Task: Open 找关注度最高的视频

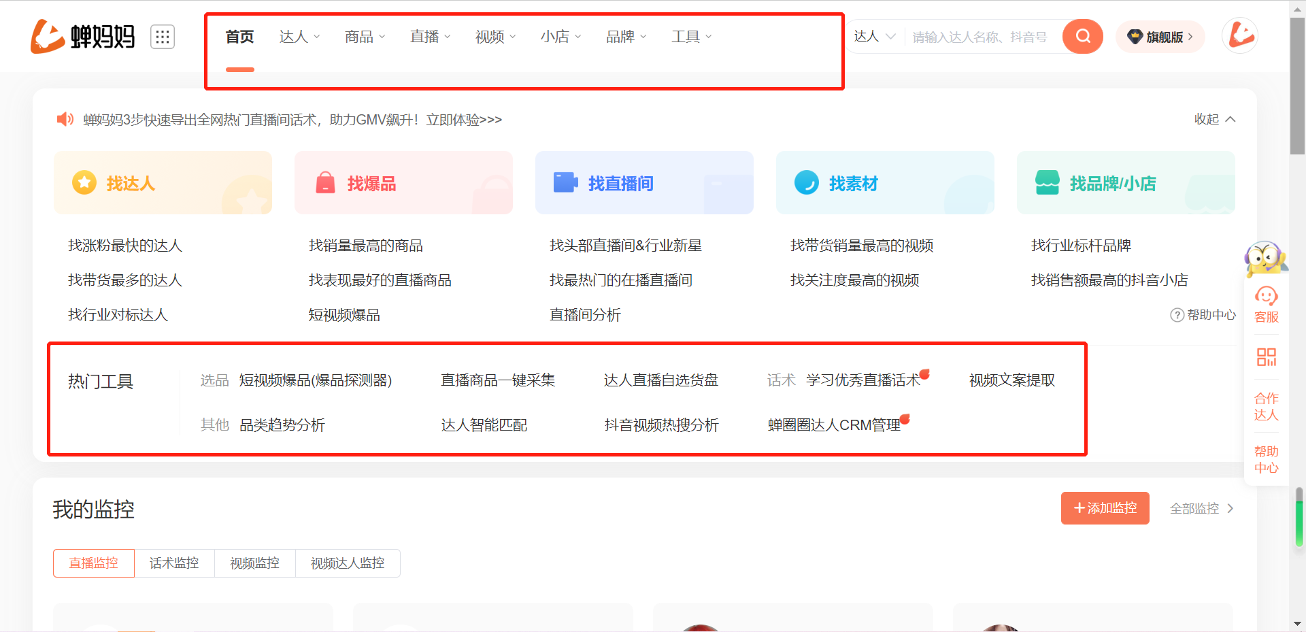Action: pos(855,280)
